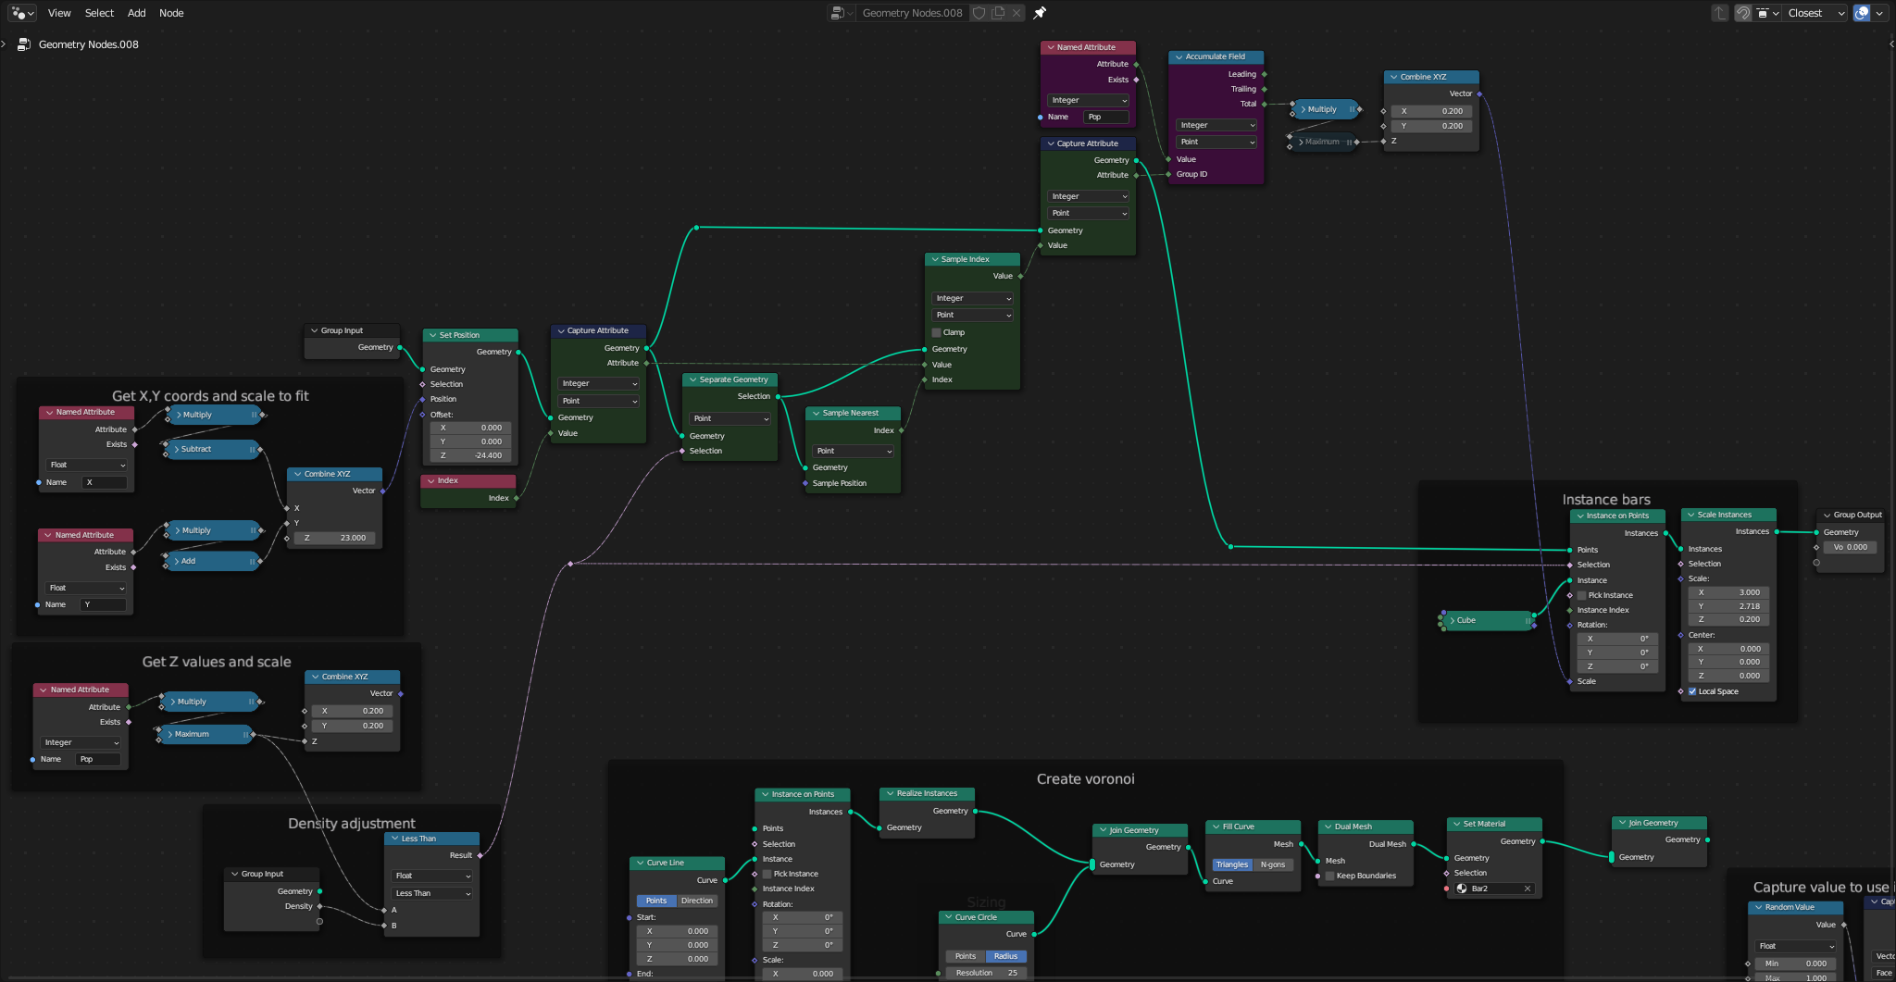
Task: Collapse the Set Position node
Action: tap(433, 335)
